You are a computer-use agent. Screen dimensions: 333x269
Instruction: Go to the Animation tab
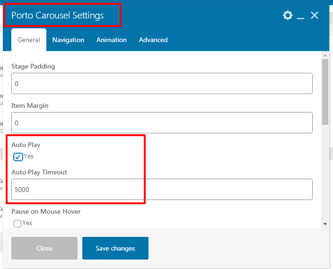(x=111, y=40)
